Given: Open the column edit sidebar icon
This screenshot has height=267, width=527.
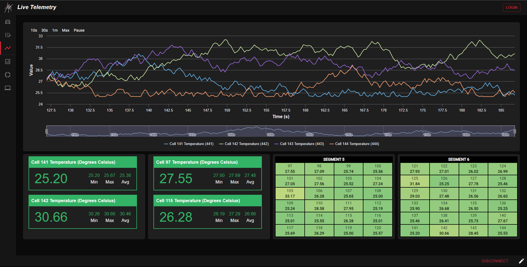Looking at the screenshot, I should (x=8, y=35).
